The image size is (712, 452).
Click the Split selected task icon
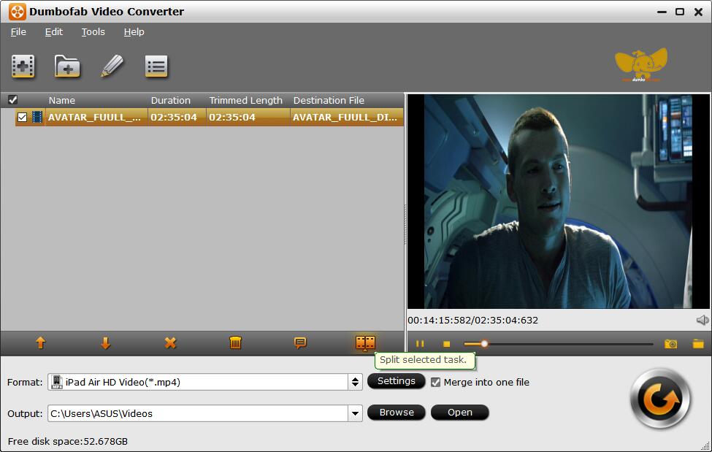(365, 342)
